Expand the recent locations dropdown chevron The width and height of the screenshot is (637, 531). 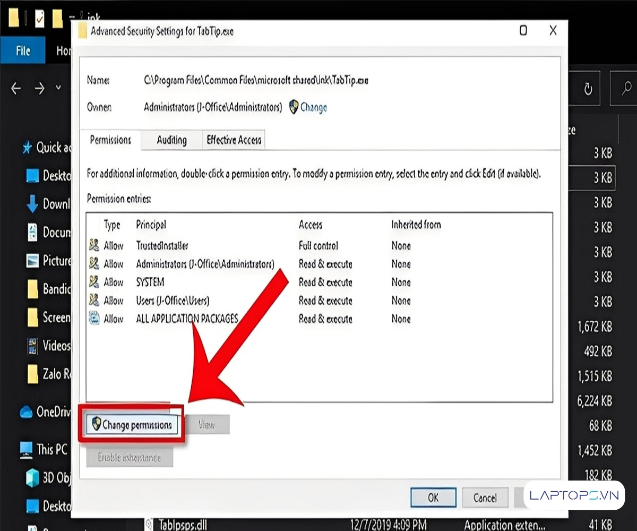pyautogui.click(x=58, y=88)
